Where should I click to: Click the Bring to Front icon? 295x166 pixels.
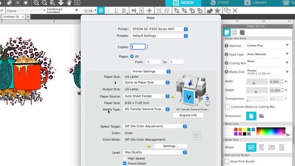click(x=177, y=11)
